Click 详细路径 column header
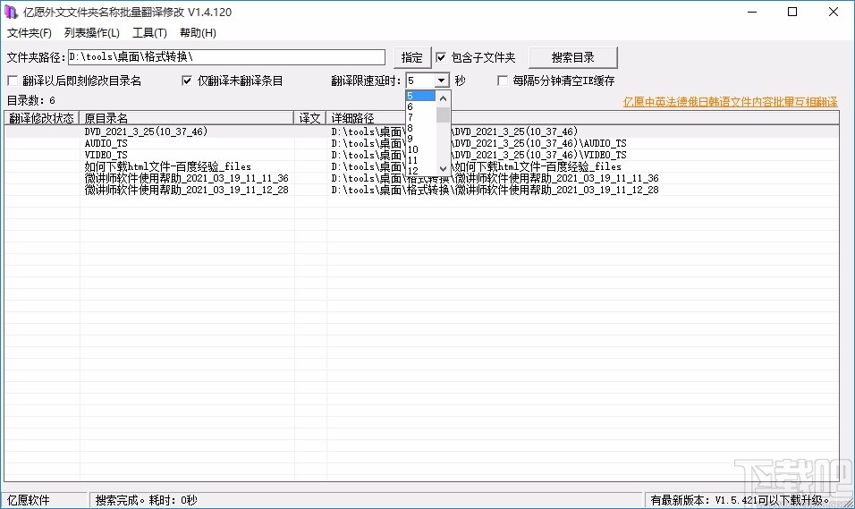 point(582,118)
